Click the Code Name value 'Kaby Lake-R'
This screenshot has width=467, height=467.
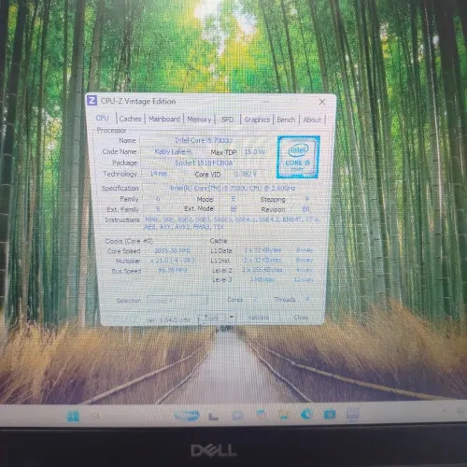point(173,151)
